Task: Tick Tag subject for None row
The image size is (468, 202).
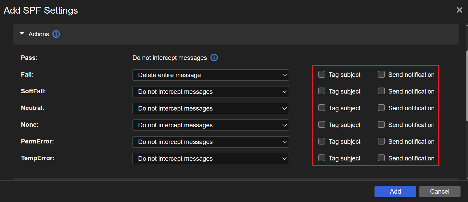Action: (322, 125)
